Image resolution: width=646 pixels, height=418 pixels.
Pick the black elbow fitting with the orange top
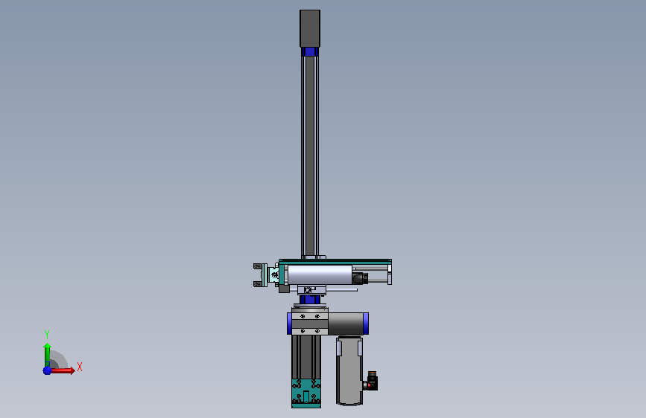[x=372, y=381]
